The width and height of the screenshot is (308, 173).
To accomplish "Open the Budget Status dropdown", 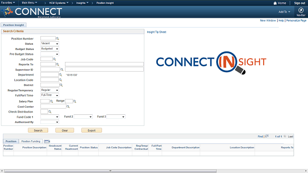I will pos(50,49).
